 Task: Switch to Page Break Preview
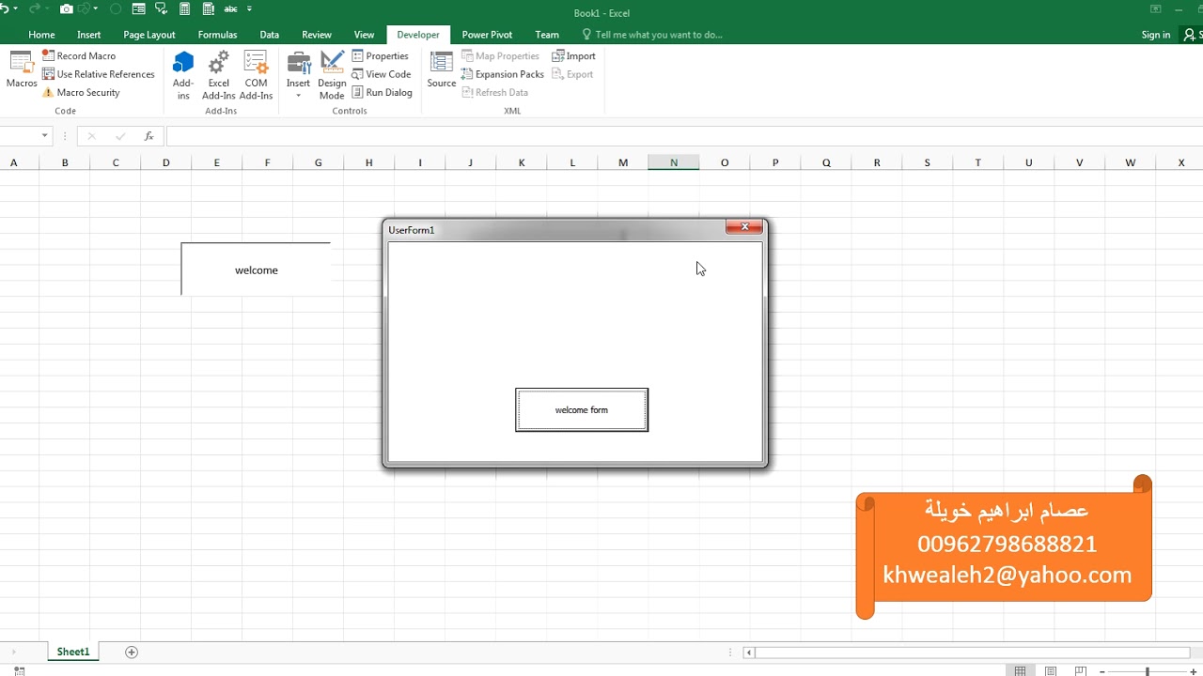click(x=1081, y=670)
